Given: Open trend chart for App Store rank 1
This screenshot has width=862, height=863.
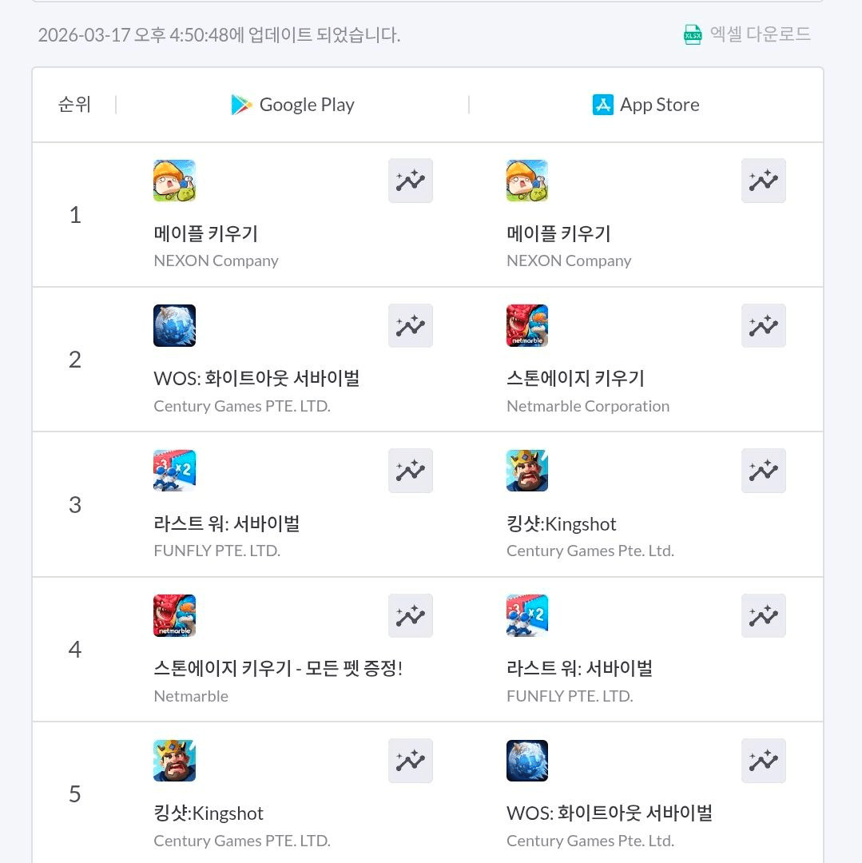Looking at the screenshot, I should click(764, 181).
